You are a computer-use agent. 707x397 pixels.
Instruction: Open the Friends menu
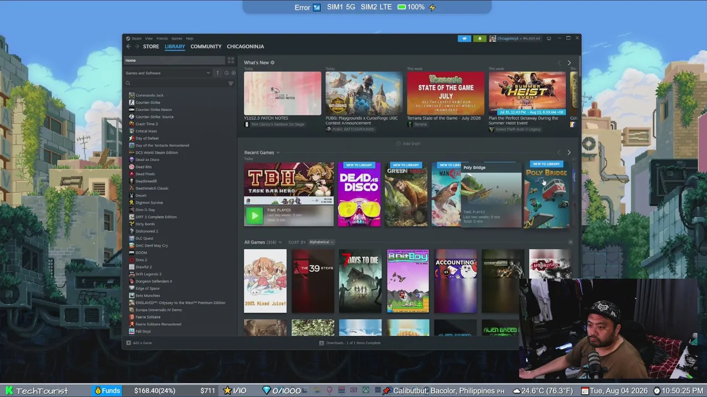click(x=162, y=39)
